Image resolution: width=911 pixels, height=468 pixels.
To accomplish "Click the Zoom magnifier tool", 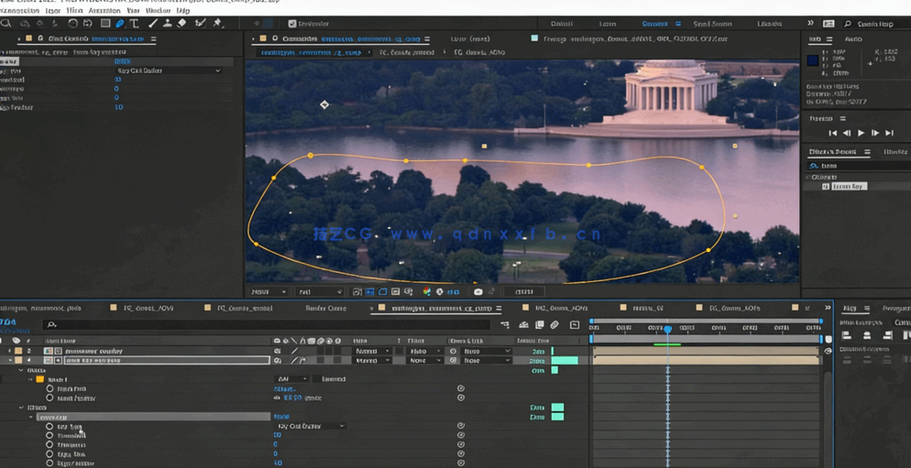I will click(7, 24).
